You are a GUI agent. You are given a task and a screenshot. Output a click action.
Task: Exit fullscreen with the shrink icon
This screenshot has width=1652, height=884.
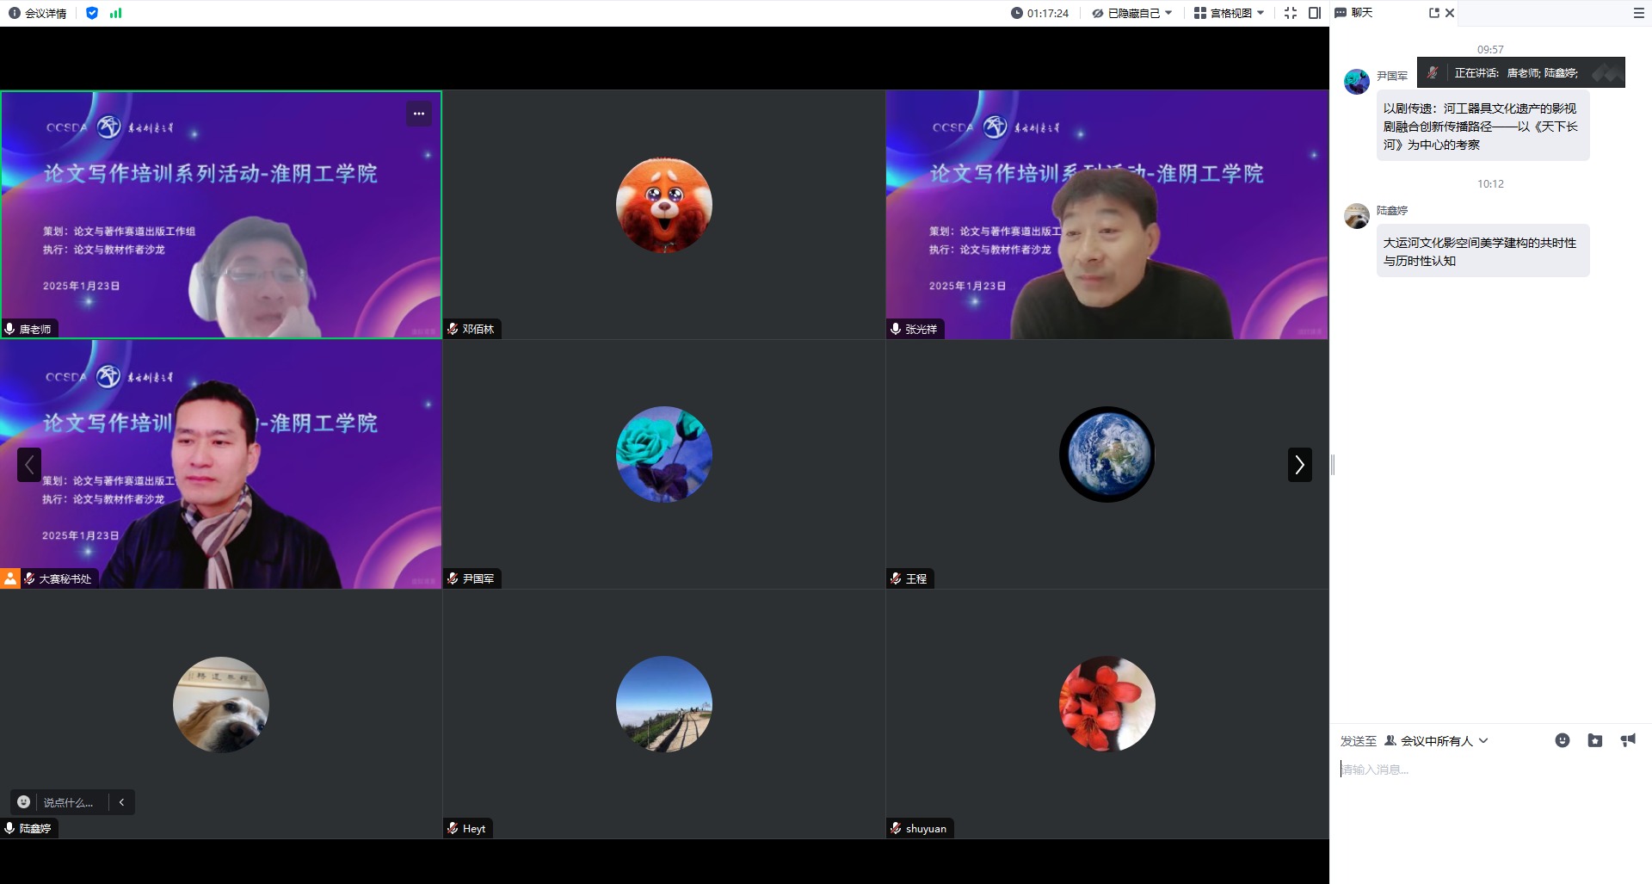[1289, 13]
